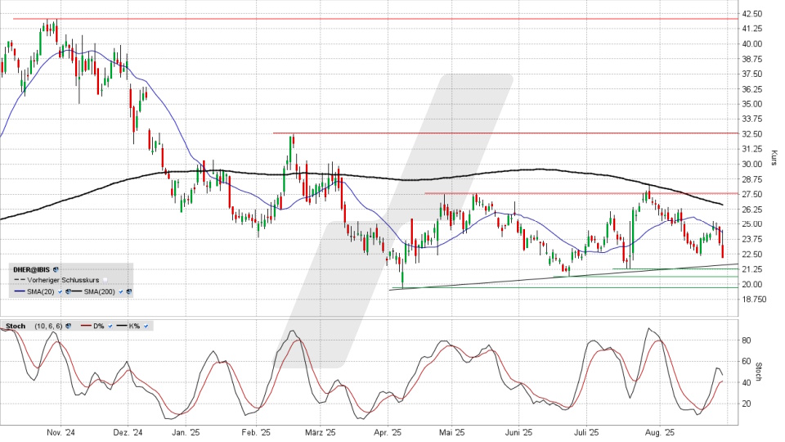Click the 18.75 price axis value
The height and width of the screenshot is (442, 785).
752,300
